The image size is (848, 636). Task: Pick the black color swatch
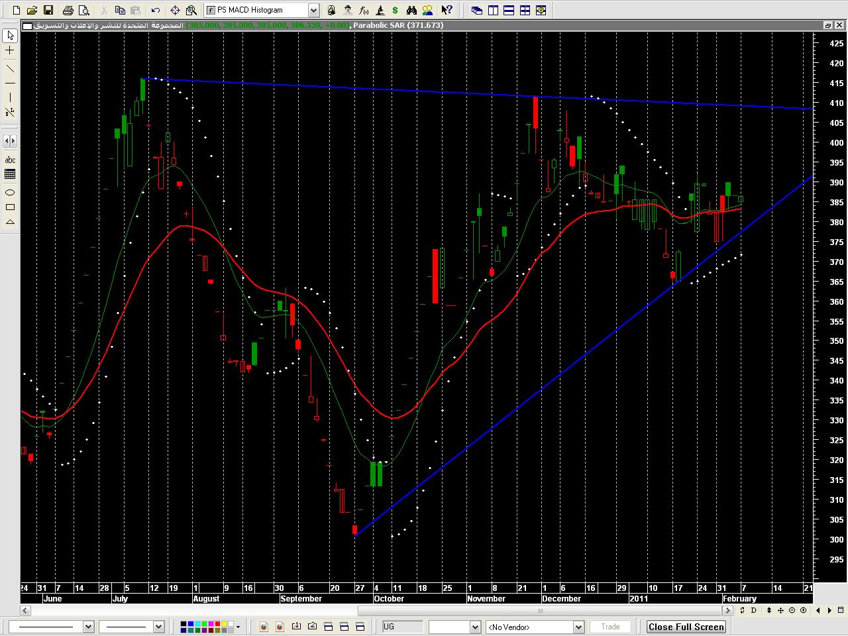pos(184,623)
